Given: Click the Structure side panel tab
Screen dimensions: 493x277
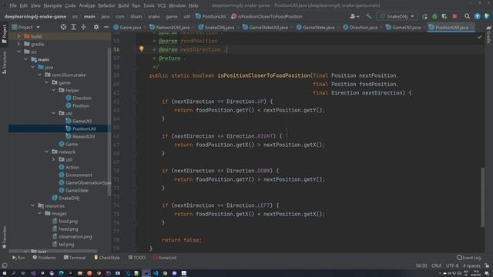Looking at the screenshot, I should (x=4, y=63).
